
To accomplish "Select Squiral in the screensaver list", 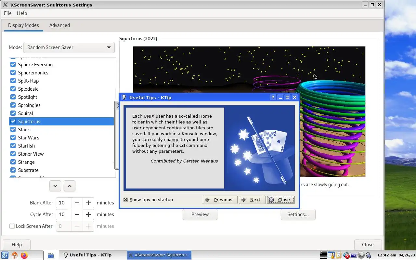I will [26, 113].
